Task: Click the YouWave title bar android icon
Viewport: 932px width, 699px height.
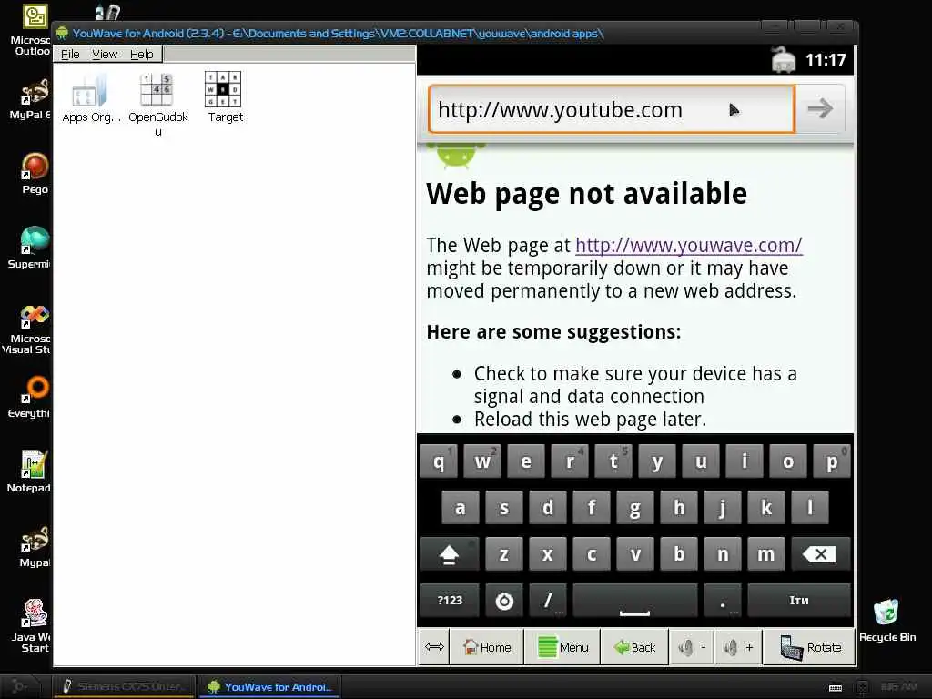Action: pos(62,34)
